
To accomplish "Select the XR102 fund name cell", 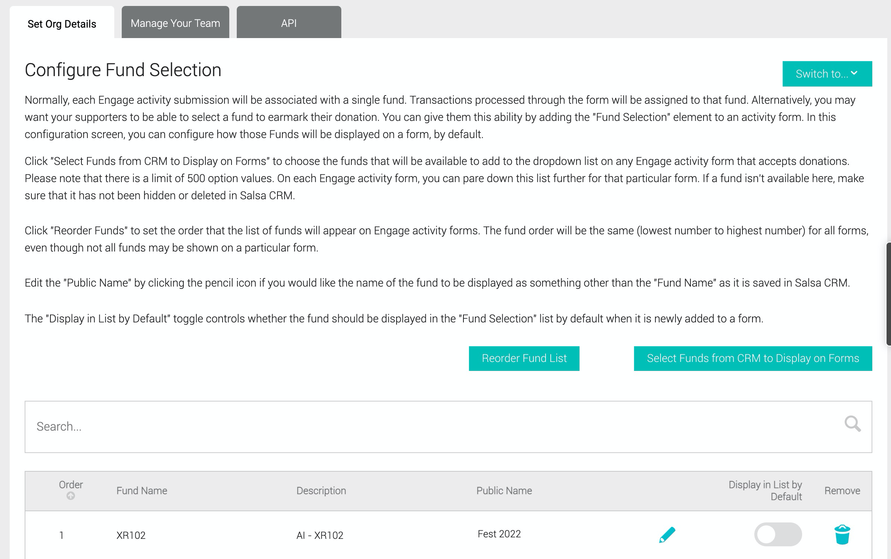I will pos(131,535).
